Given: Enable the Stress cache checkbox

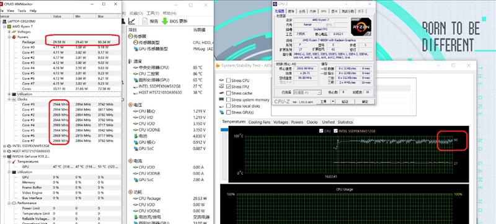Looking at the screenshot, I should 228,93.
